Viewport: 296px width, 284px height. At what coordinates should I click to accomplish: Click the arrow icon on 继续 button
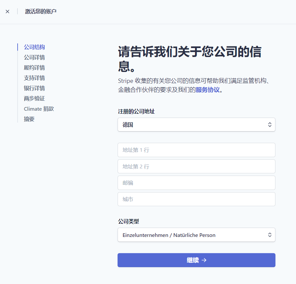coord(204,260)
